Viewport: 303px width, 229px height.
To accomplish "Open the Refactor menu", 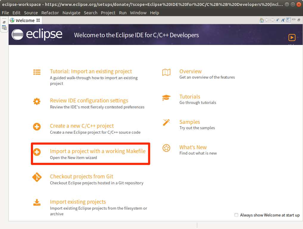I will pos(50,13).
